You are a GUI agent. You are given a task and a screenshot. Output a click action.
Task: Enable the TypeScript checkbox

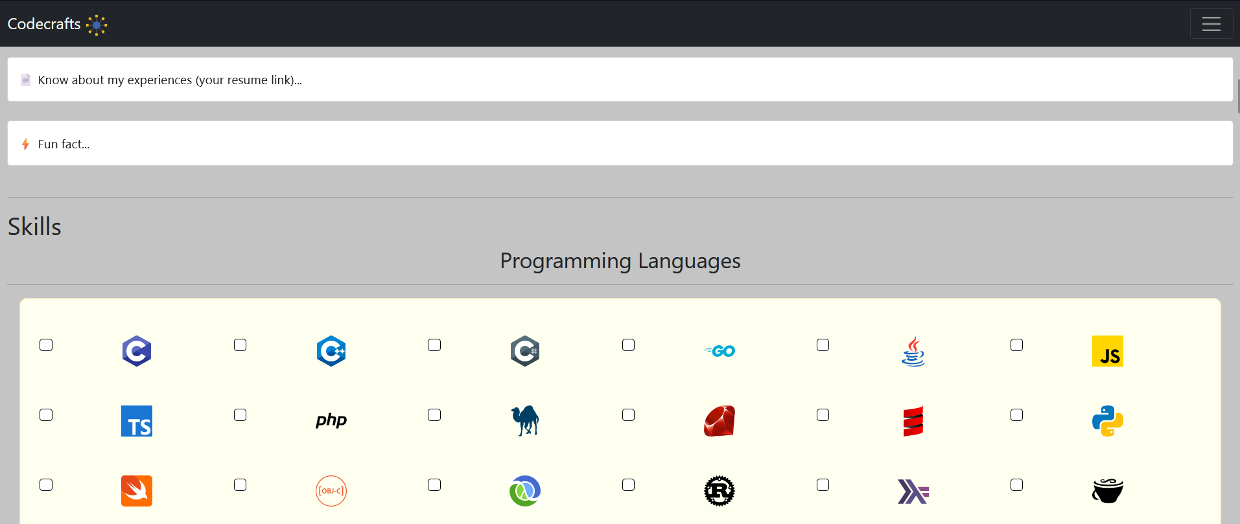pyautogui.click(x=46, y=415)
